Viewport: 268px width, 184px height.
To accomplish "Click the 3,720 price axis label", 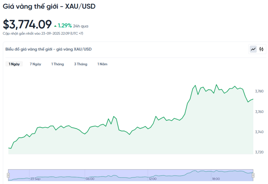I will click(x=260, y=152).
